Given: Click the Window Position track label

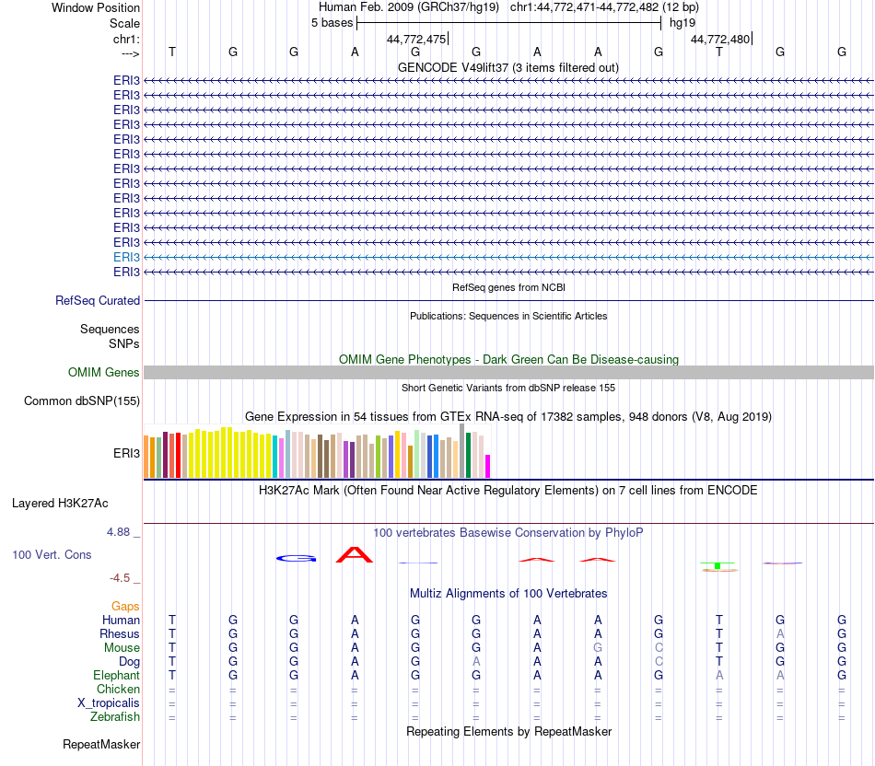Looking at the screenshot, I should [96, 7].
